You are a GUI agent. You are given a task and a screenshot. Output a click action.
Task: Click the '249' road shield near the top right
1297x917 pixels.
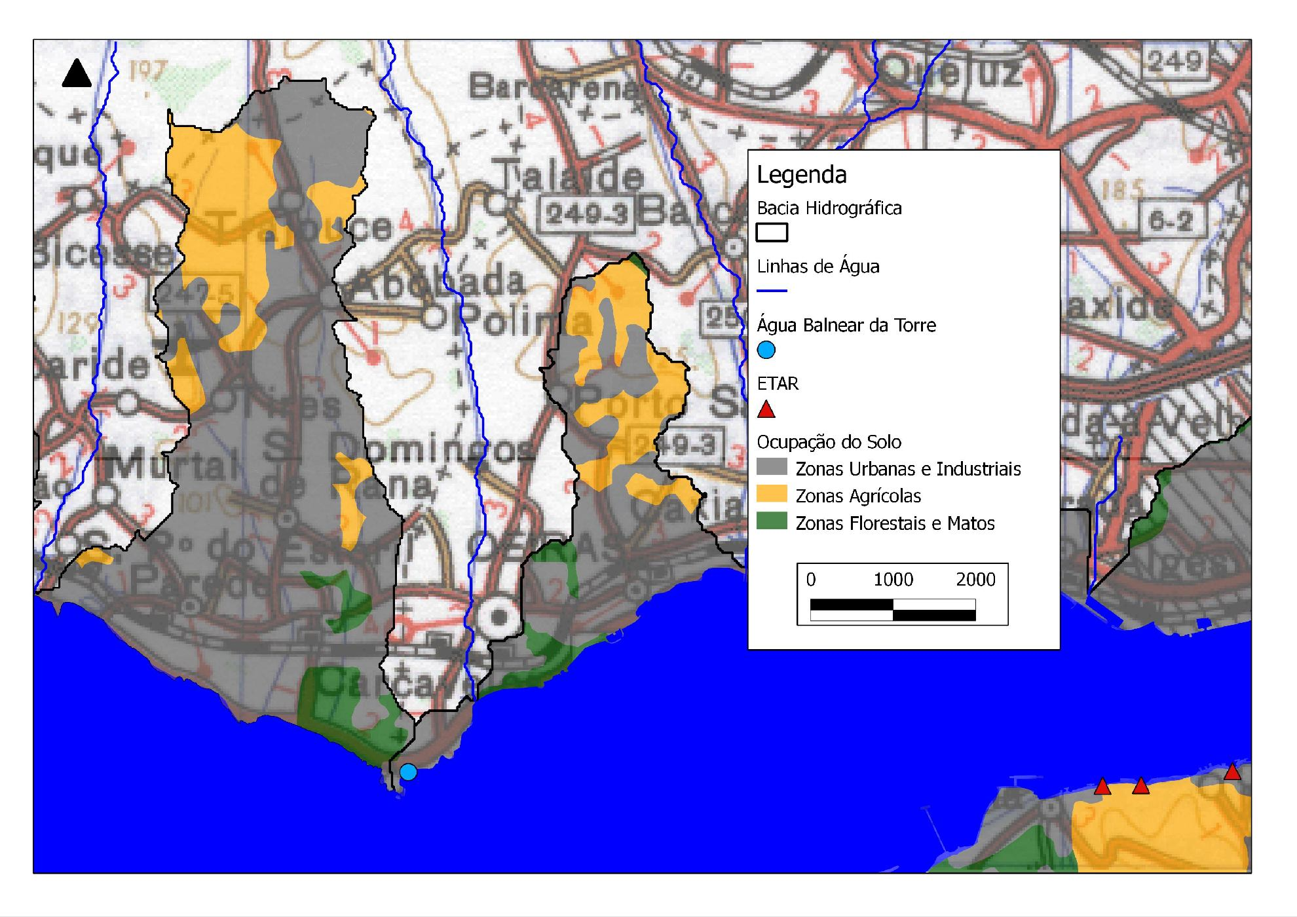click(x=1175, y=62)
